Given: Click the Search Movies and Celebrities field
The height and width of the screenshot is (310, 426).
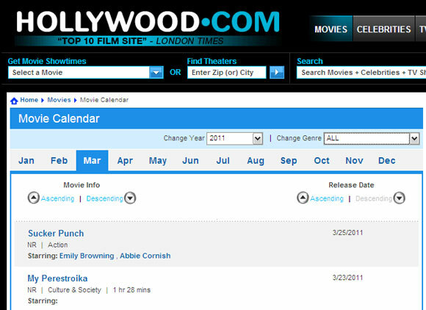Looking at the screenshot, I should coord(361,73).
